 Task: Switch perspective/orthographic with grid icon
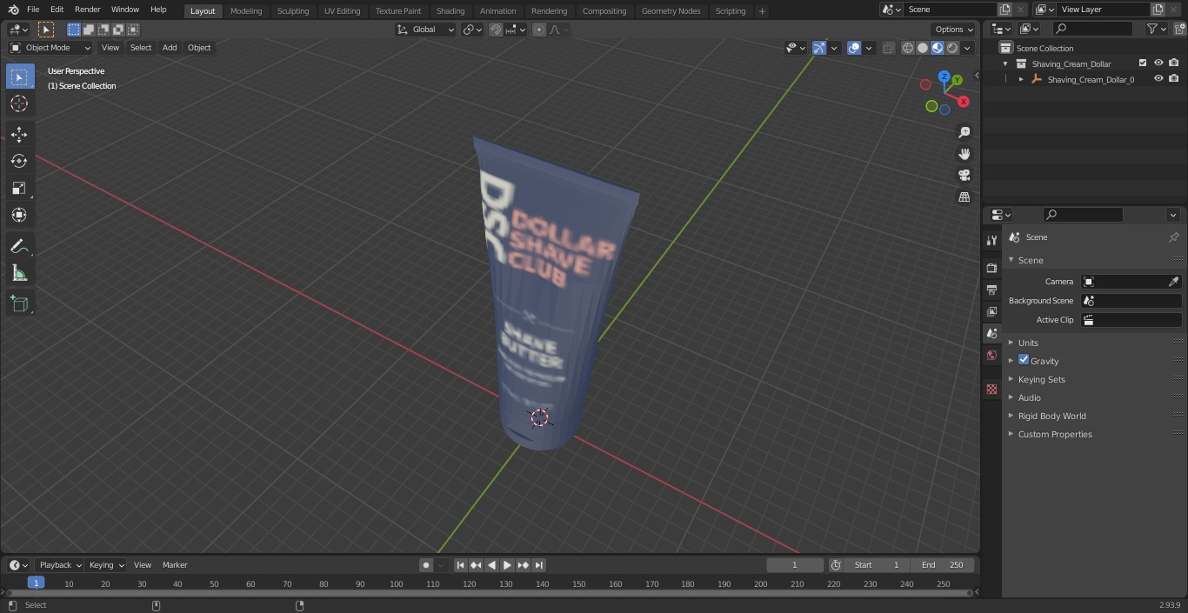coord(964,197)
